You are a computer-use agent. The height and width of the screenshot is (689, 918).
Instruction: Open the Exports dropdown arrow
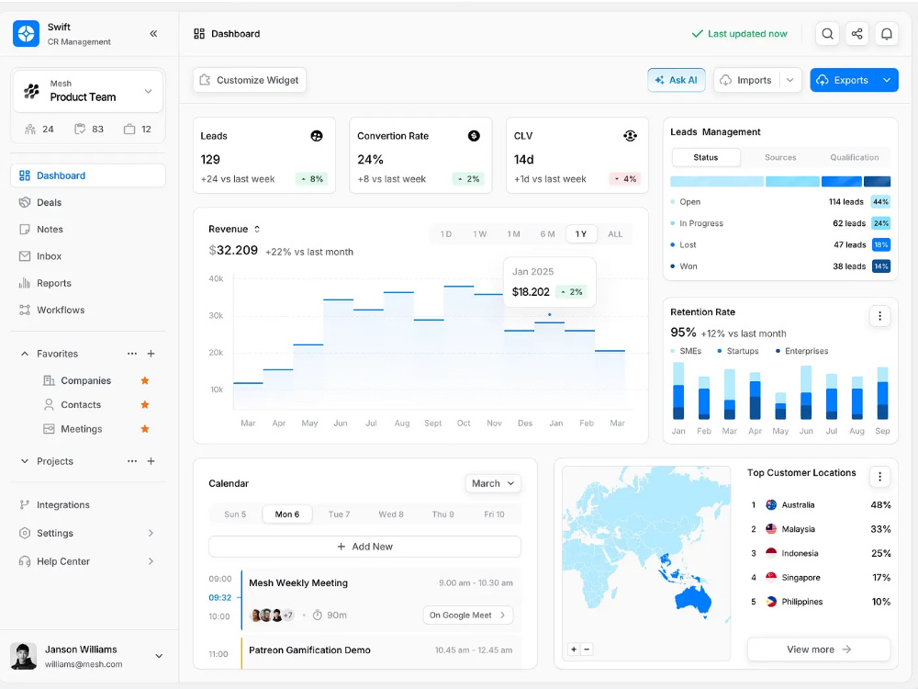point(887,80)
